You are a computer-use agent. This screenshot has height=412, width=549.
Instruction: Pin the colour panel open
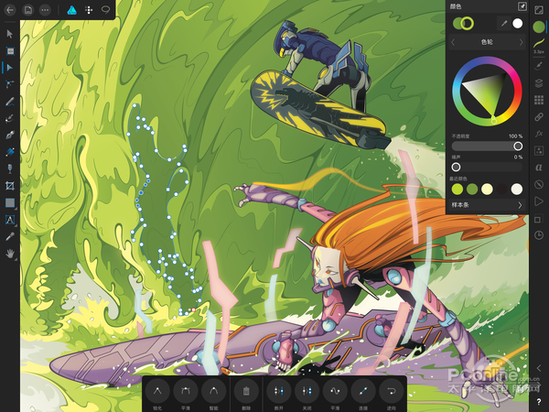pyautogui.click(x=522, y=6)
